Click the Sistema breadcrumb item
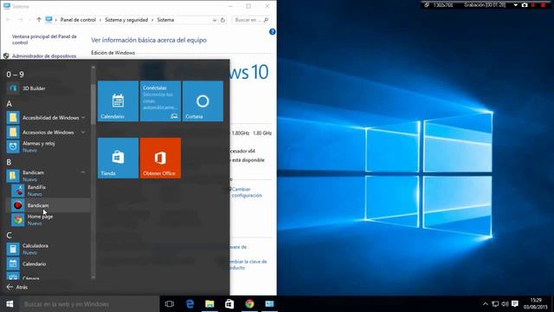Screen dimensions: 554x312 [165, 20]
